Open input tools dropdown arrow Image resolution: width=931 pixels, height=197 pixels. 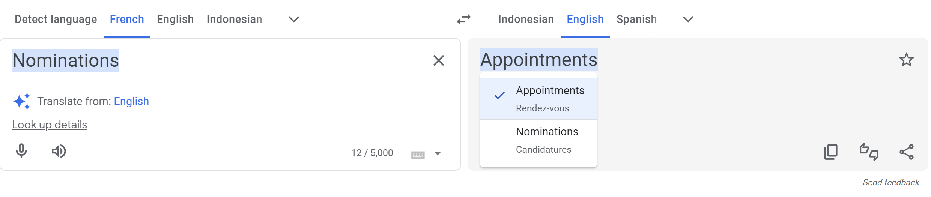[438, 153]
